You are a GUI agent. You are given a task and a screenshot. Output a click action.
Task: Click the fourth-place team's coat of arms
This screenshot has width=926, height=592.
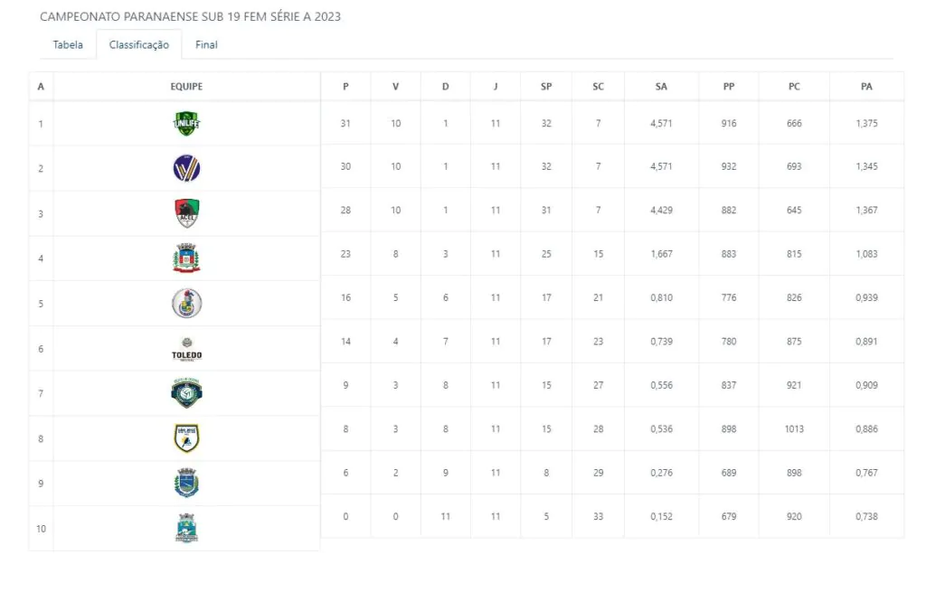pyautogui.click(x=186, y=258)
